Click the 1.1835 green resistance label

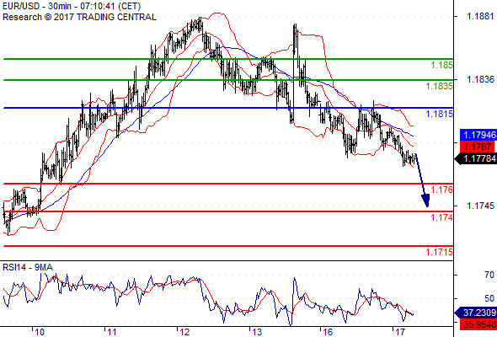pyautogui.click(x=440, y=86)
